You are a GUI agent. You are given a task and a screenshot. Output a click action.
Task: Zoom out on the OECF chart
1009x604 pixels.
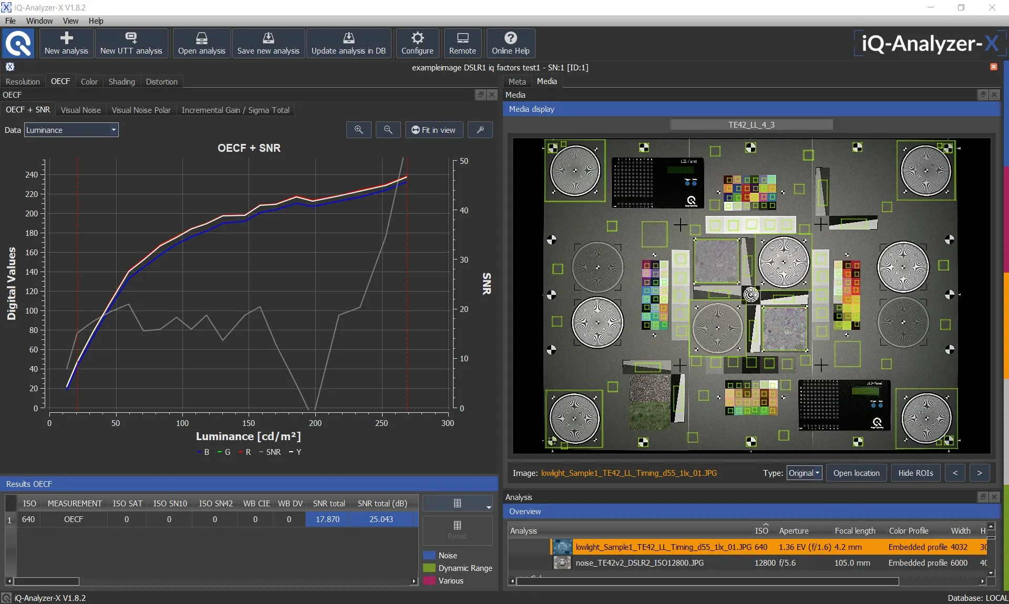(x=388, y=130)
